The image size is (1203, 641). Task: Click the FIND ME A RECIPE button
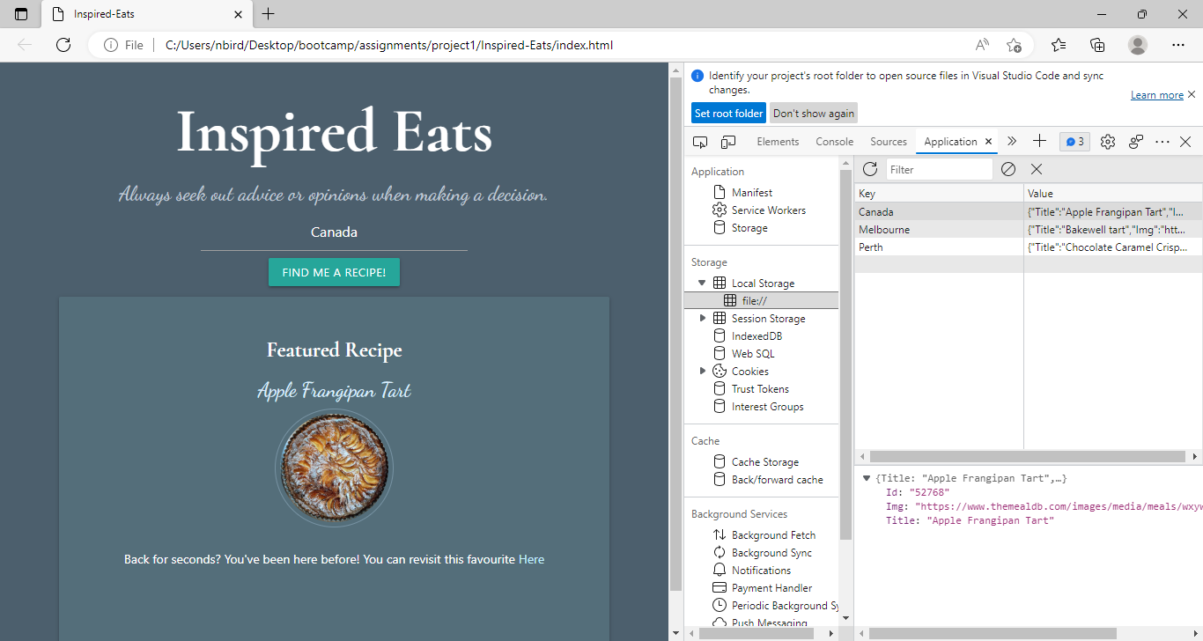click(334, 272)
